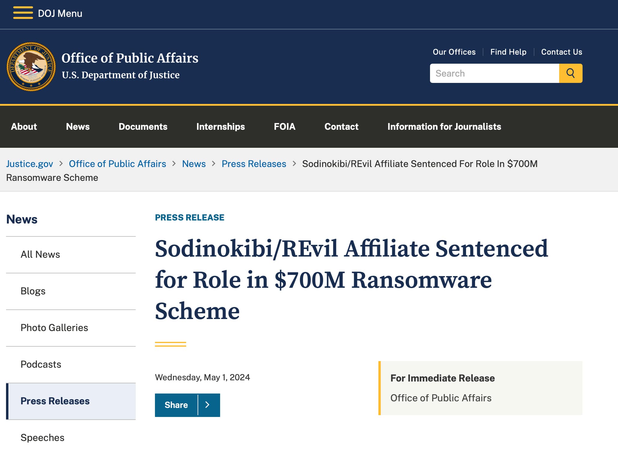Select Press Releases in sidebar
This screenshot has width=618, height=453.
click(x=71, y=401)
